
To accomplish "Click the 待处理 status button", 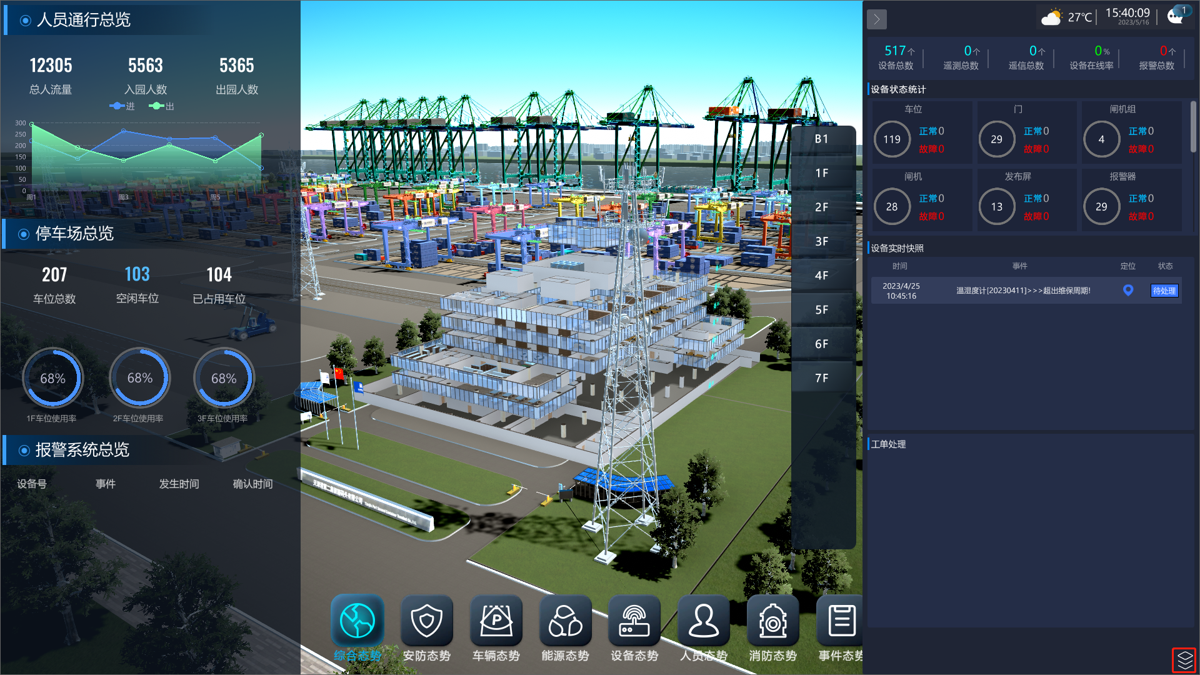I will (x=1164, y=291).
